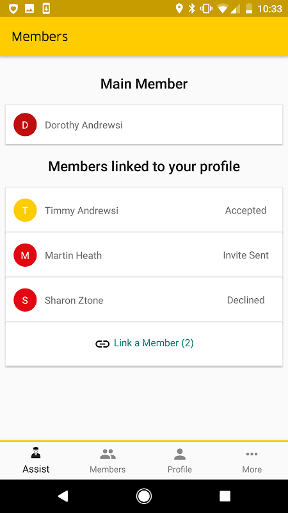Select Sharon Ztone member name
Image resolution: width=288 pixels, height=513 pixels.
[74, 300]
